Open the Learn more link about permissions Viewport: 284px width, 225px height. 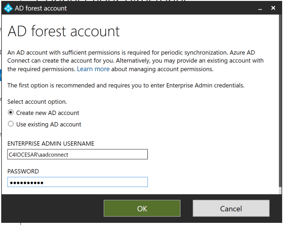point(93,69)
